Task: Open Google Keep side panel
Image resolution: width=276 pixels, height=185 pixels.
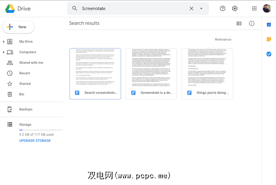Action: pos(269,39)
